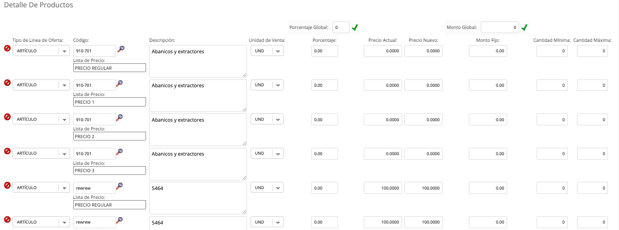
Task: Apply Monto Global with green checkmark
Action: [524, 28]
